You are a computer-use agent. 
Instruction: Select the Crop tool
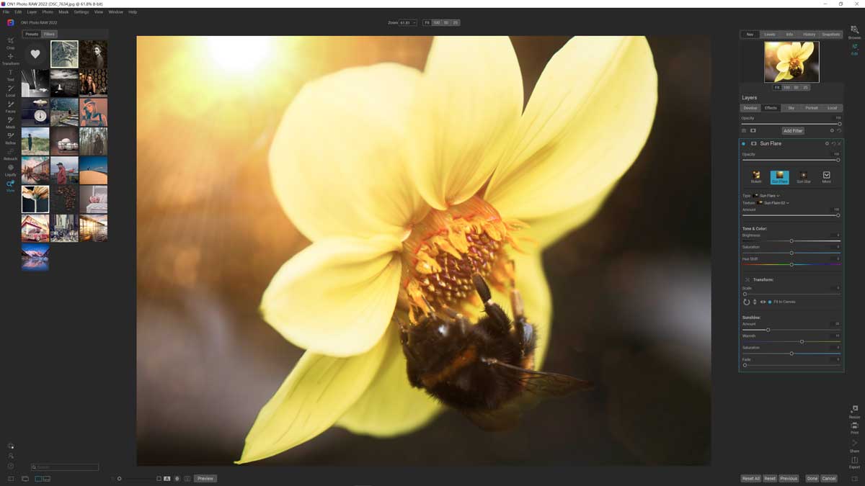pos(9,40)
